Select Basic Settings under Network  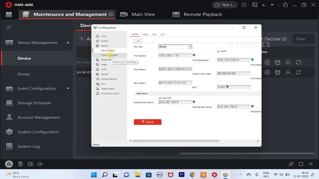pyautogui.click(x=108, y=50)
